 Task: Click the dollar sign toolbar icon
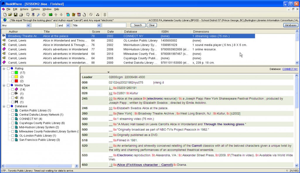point(105,15)
